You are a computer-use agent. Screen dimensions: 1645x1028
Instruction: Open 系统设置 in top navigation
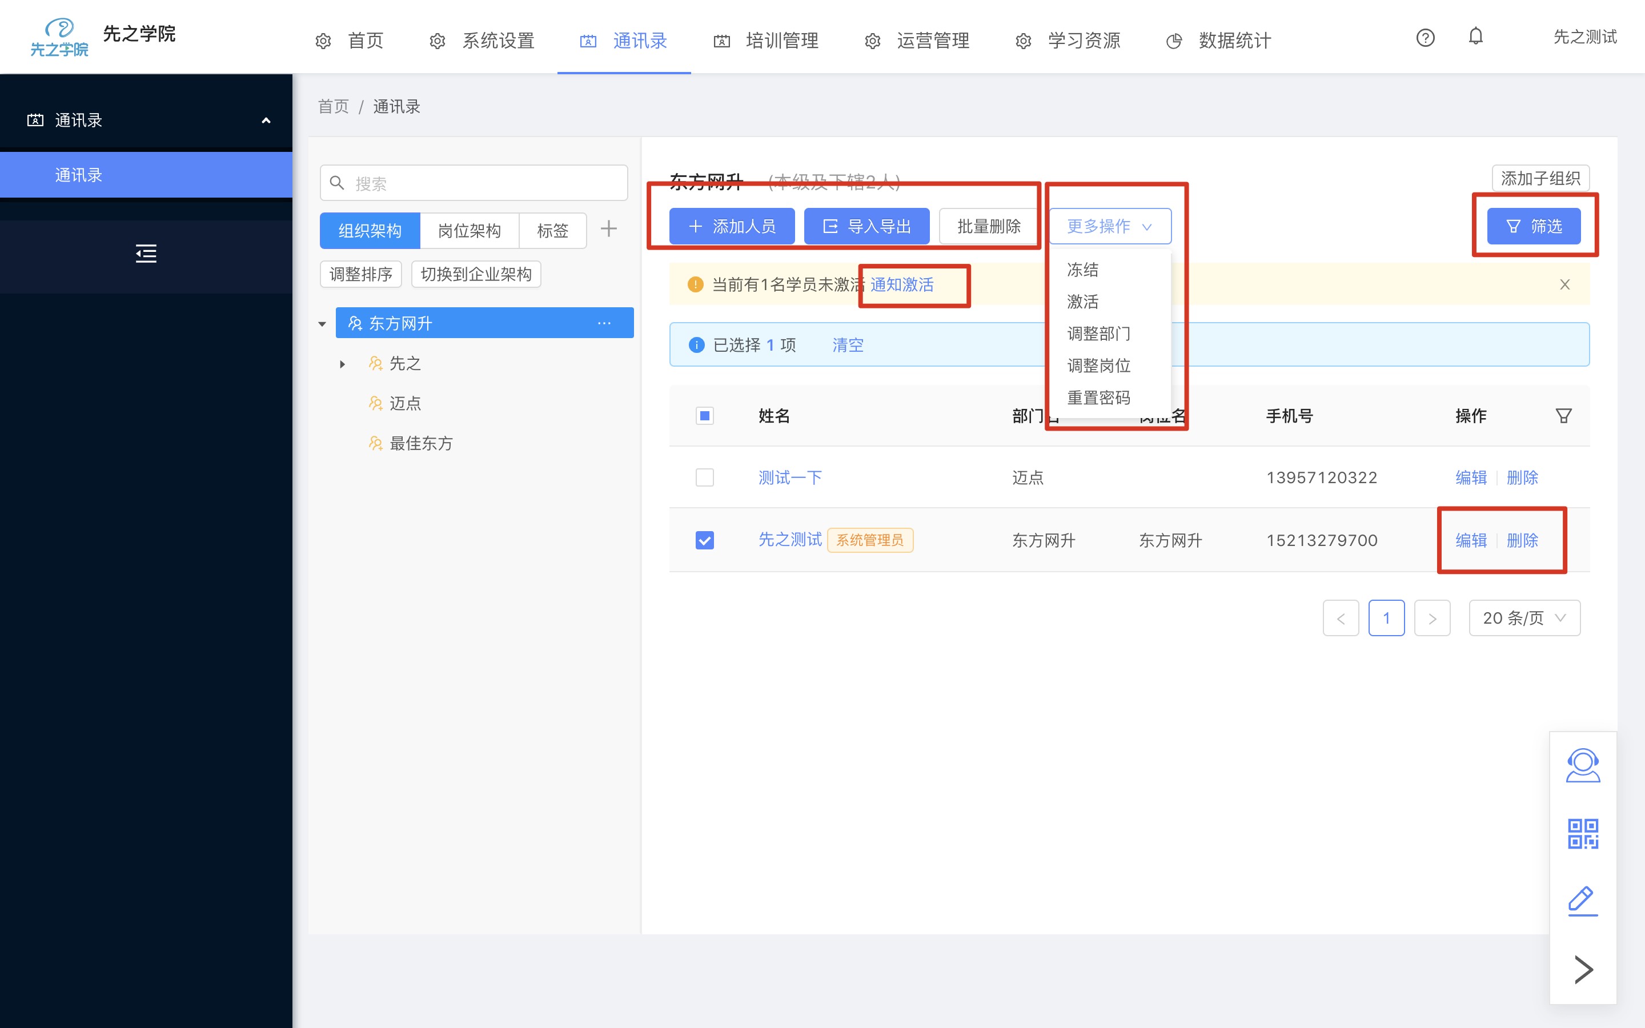click(482, 40)
